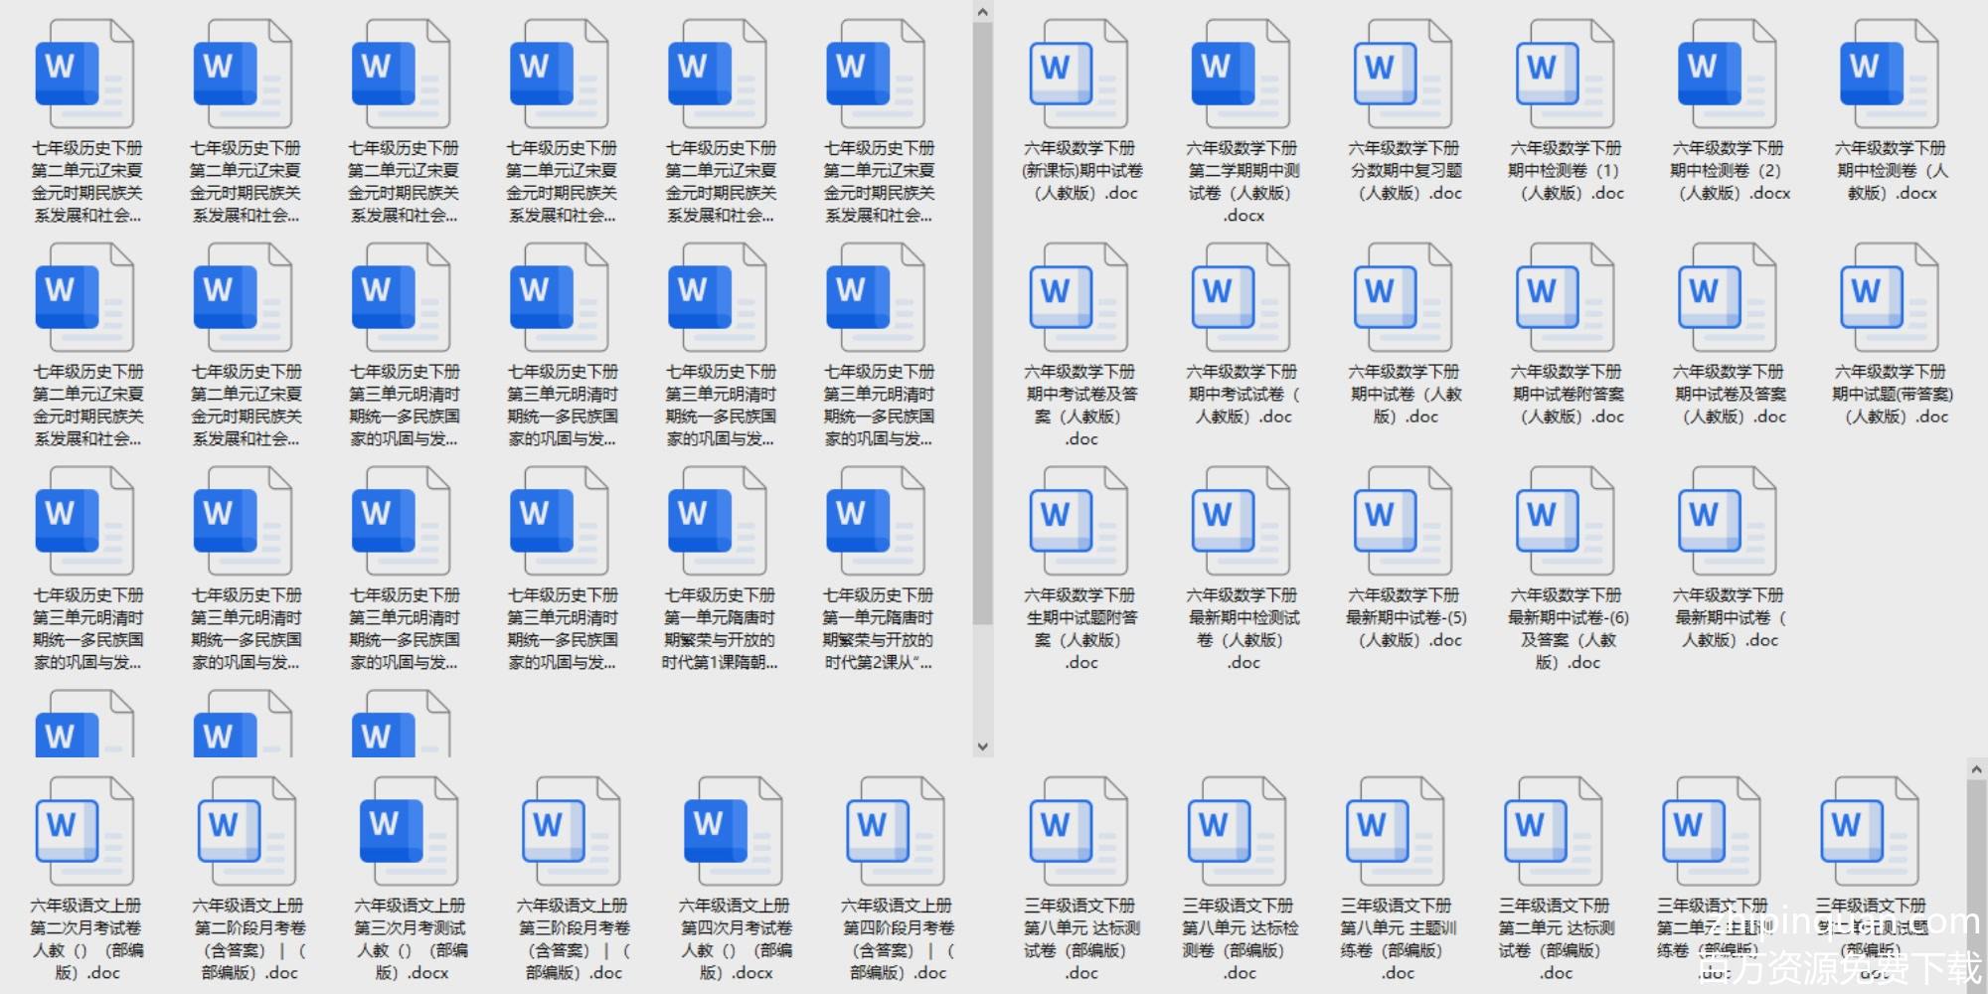Image resolution: width=1988 pixels, height=994 pixels.
Task: Open 六年级语文上册 第四阶段月考卷 document
Action: click(x=896, y=830)
